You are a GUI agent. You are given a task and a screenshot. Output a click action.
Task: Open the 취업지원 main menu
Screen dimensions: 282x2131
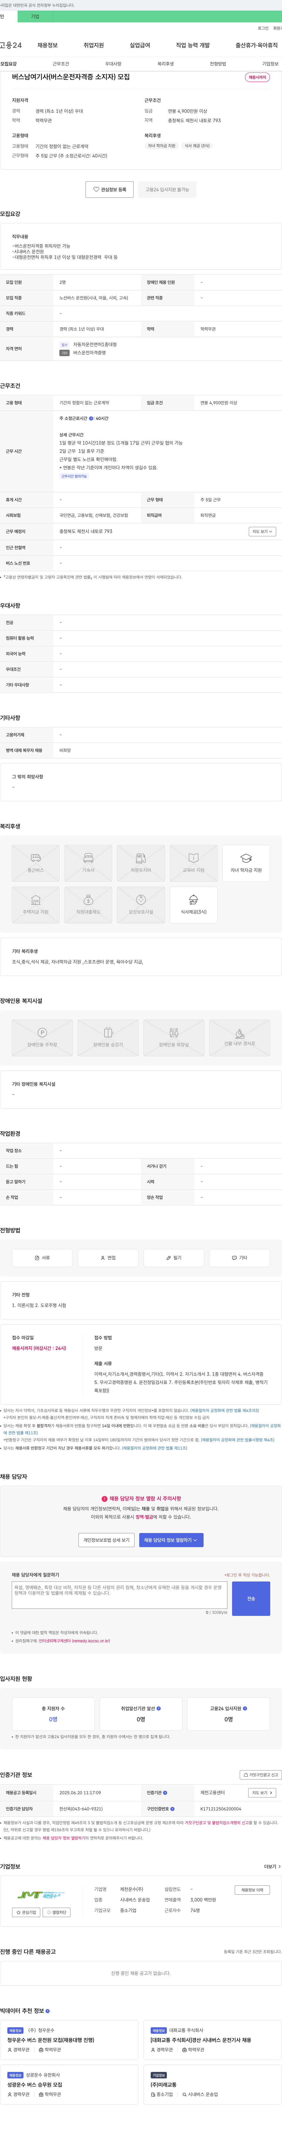coord(93,46)
